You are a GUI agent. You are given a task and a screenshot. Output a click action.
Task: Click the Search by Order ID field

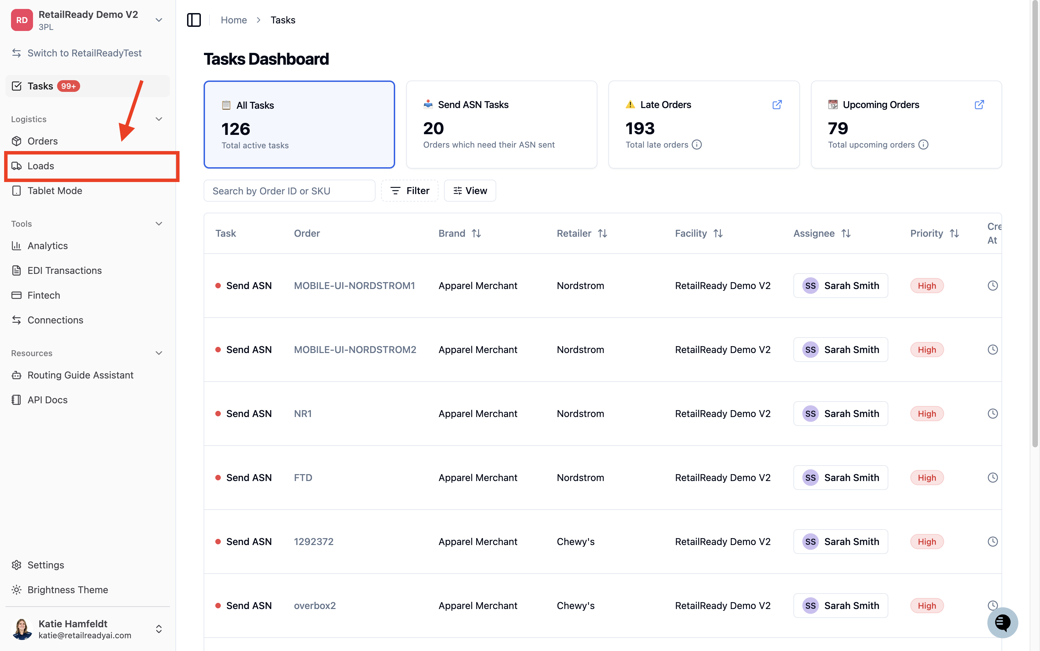point(290,191)
